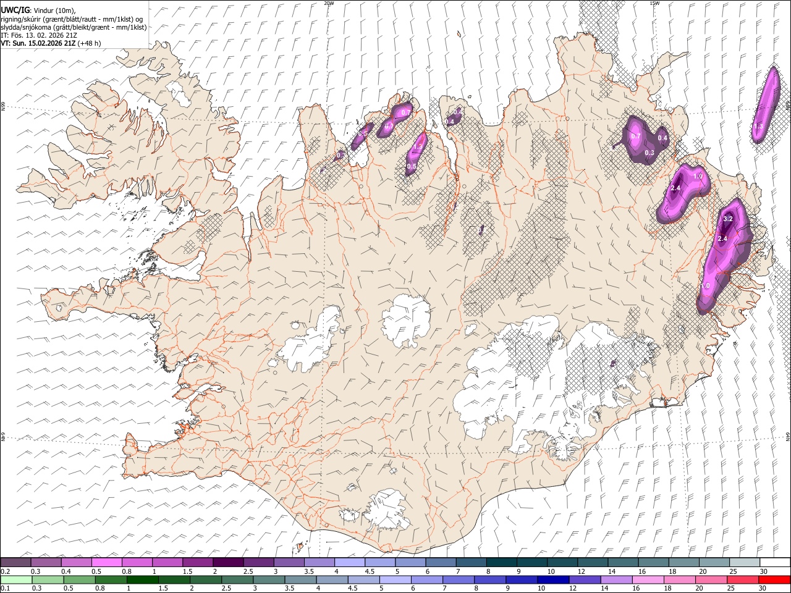
Task: Click the 15W longitude label at the top edge
Action: click(654, 3)
